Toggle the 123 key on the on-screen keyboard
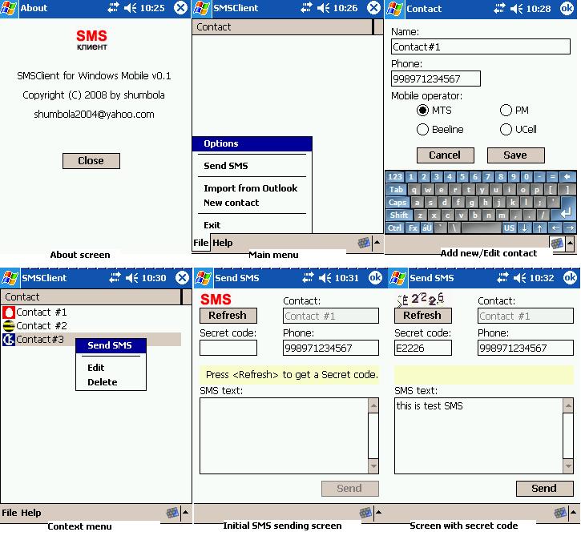581x540 pixels. point(395,177)
